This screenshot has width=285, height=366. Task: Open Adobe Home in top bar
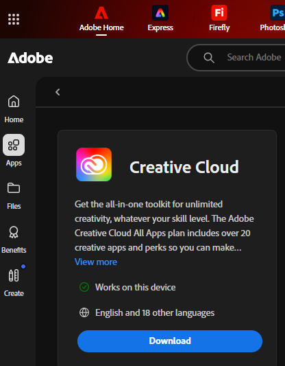[101, 19]
